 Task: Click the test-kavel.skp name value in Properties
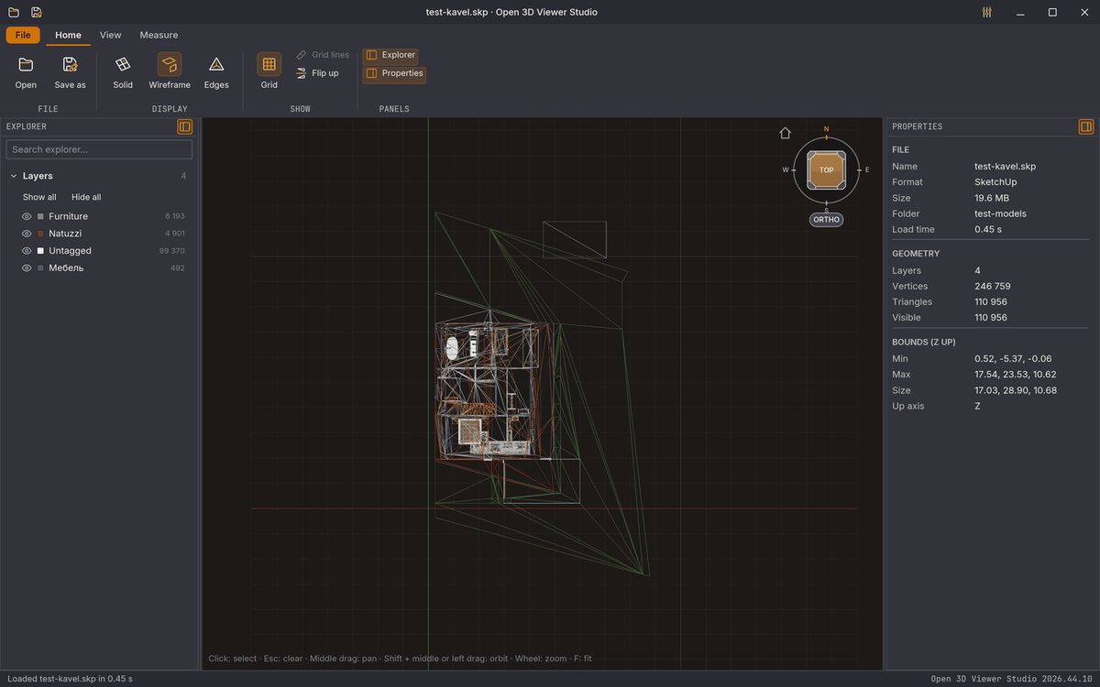(x=1005, y=167)
